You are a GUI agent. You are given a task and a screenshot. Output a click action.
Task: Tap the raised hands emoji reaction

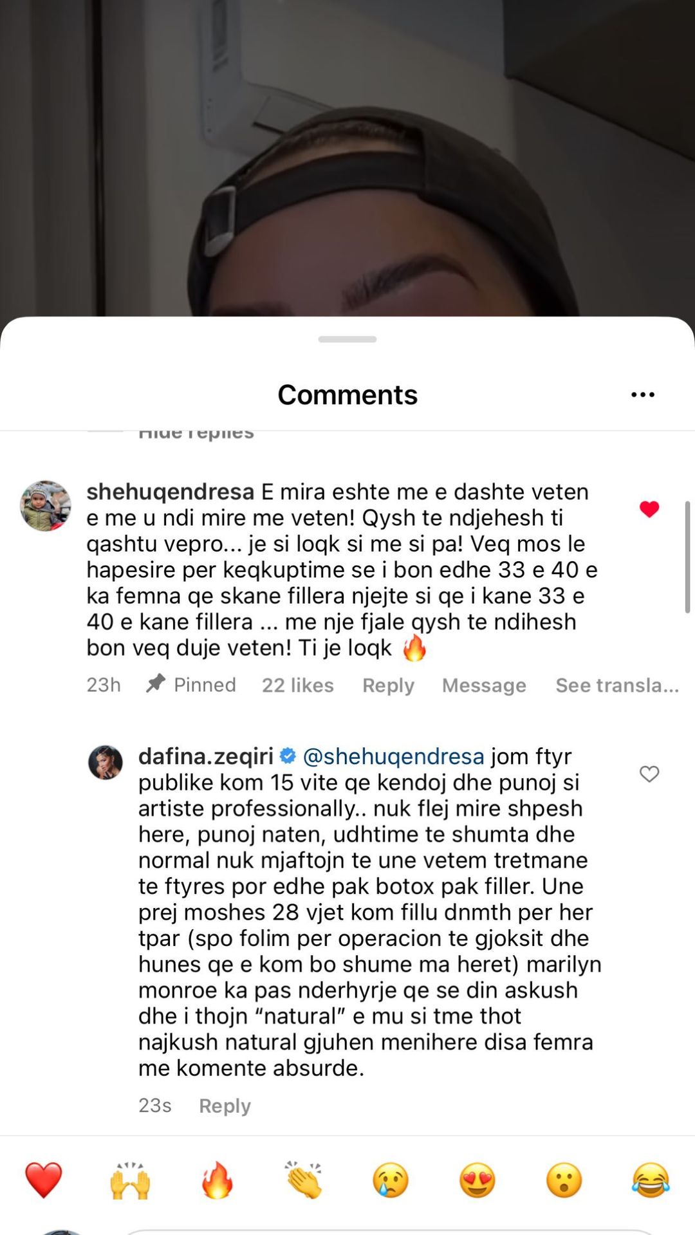(130, 1180)
